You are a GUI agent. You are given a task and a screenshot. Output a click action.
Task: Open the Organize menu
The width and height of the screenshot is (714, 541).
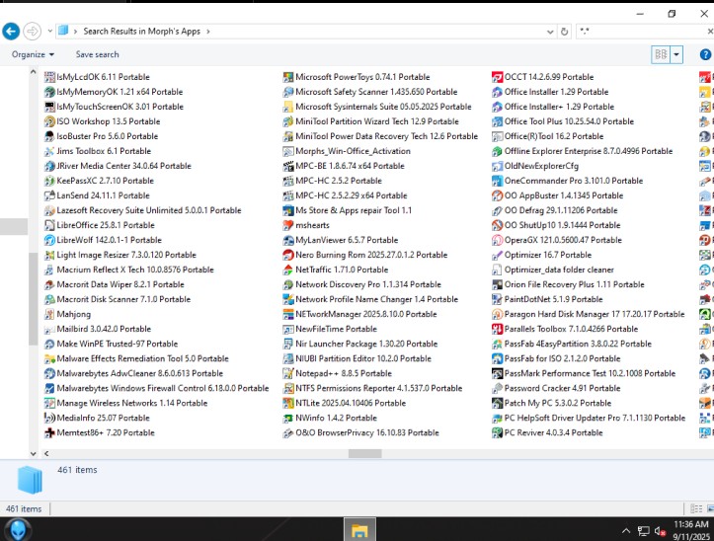(33, 54)
